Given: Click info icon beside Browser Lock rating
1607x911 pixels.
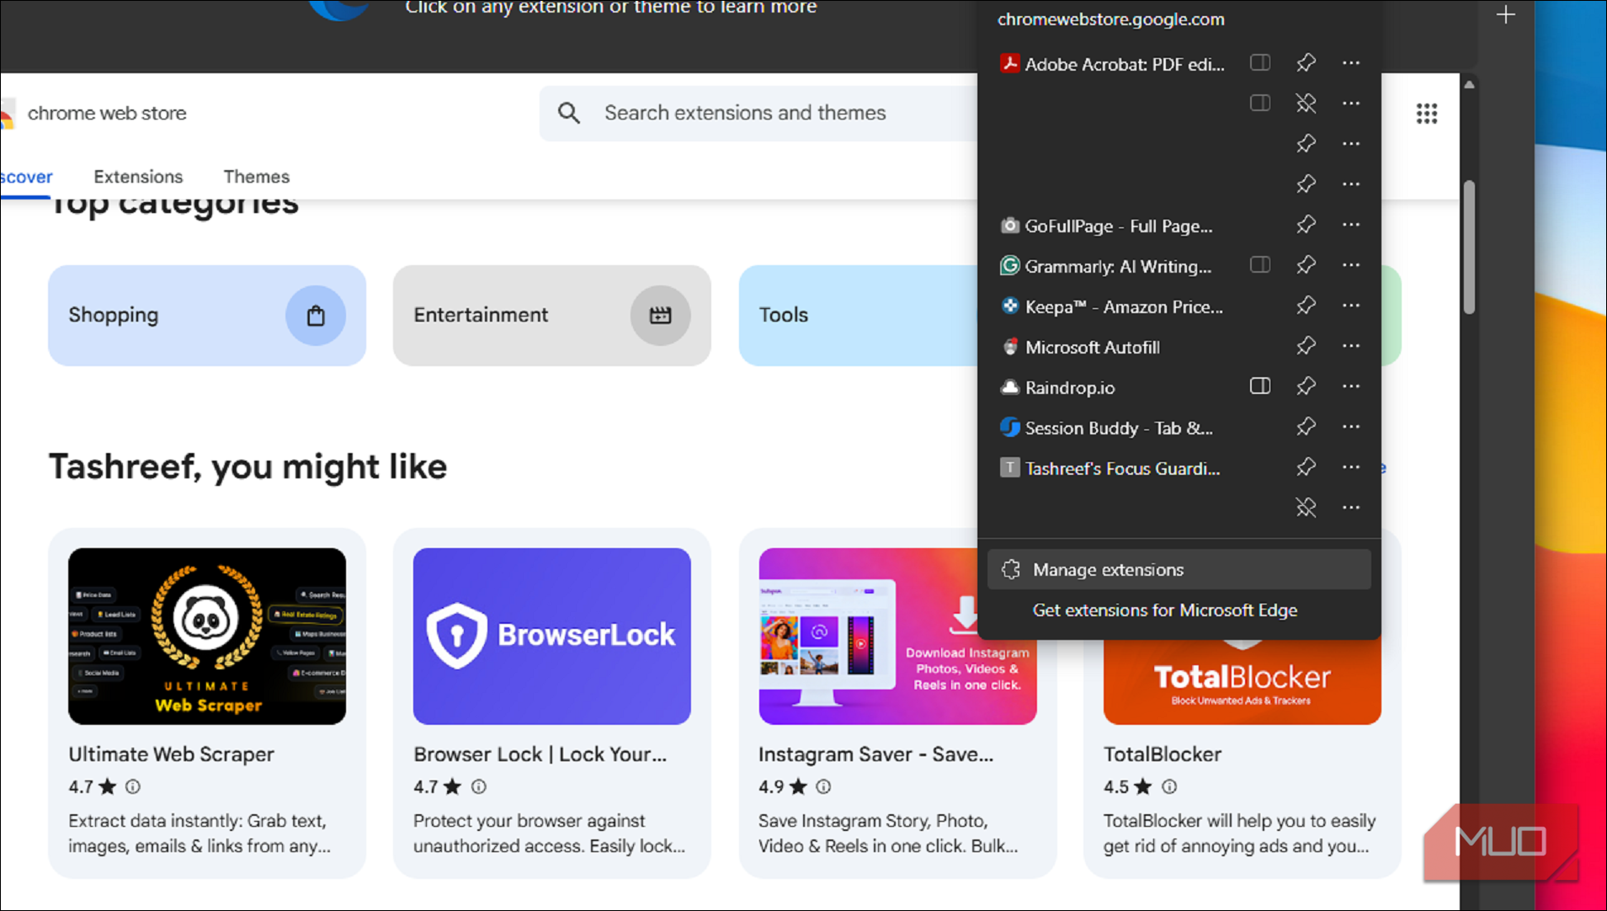Looking at the screenshot, I should click(478, 786).
